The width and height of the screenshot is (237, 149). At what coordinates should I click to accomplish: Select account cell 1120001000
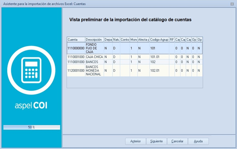(76, 70)
